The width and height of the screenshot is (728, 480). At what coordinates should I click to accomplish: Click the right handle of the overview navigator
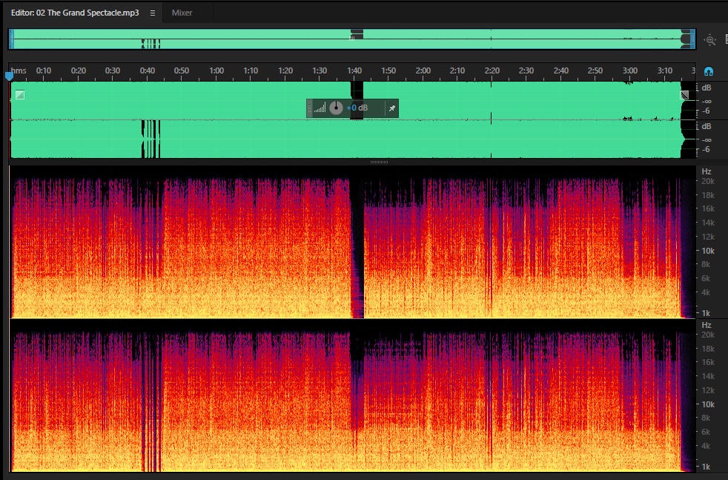[692, 39]
